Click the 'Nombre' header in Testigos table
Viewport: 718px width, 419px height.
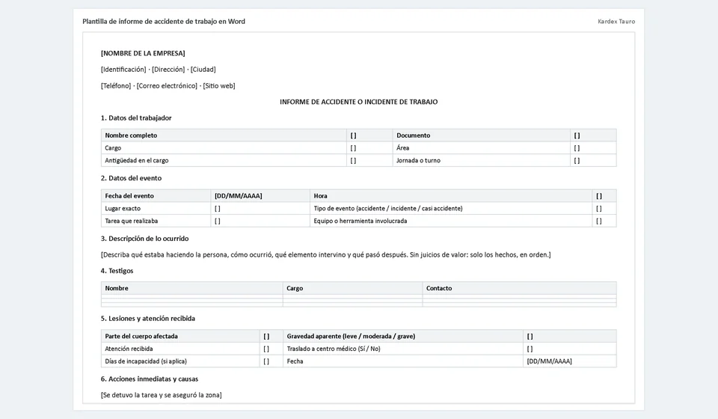(x=192, y=288)
